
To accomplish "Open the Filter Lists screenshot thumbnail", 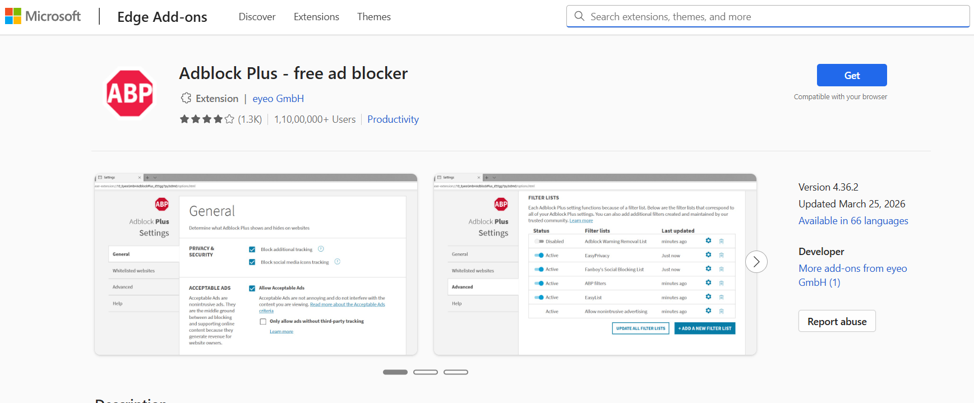I will click(595, 264).
